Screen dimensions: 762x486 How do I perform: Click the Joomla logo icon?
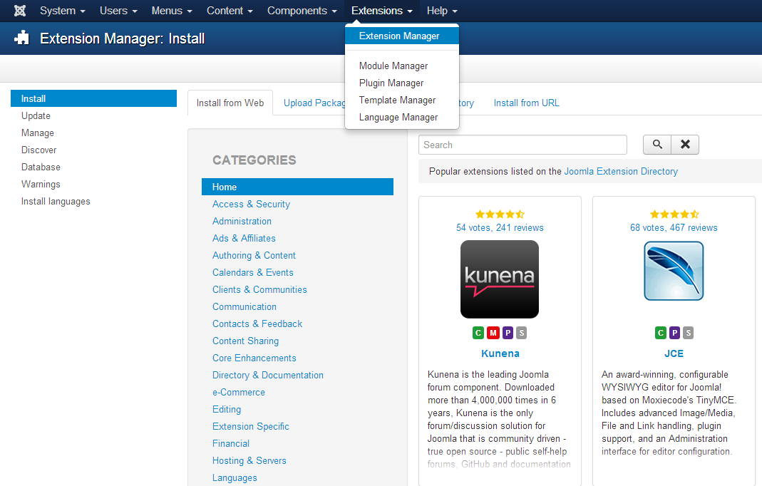[20, 11]
